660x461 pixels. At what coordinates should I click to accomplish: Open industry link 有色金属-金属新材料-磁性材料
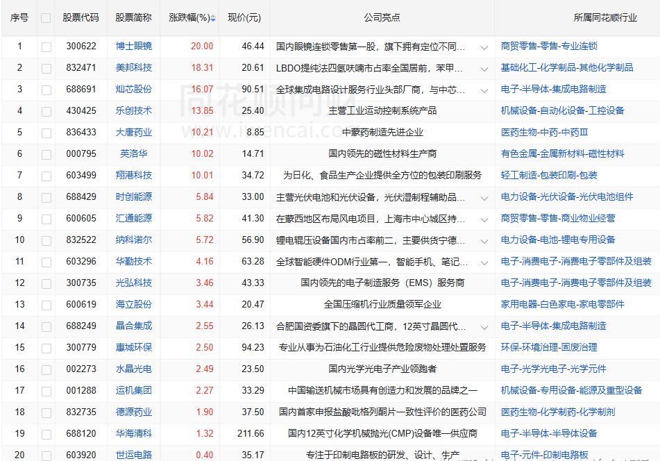click(x=562, y=153)
